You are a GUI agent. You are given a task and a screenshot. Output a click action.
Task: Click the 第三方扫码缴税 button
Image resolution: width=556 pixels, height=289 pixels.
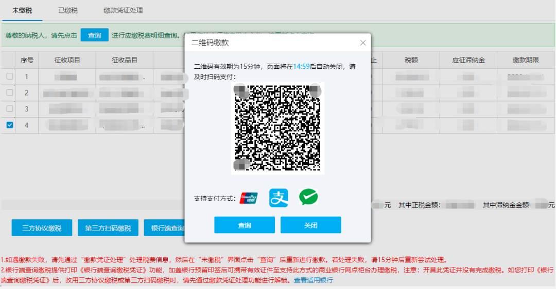click(108, 228)
